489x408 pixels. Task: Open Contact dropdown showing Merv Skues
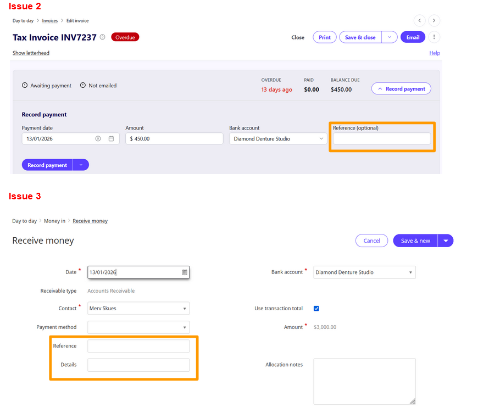coord(138,308)
